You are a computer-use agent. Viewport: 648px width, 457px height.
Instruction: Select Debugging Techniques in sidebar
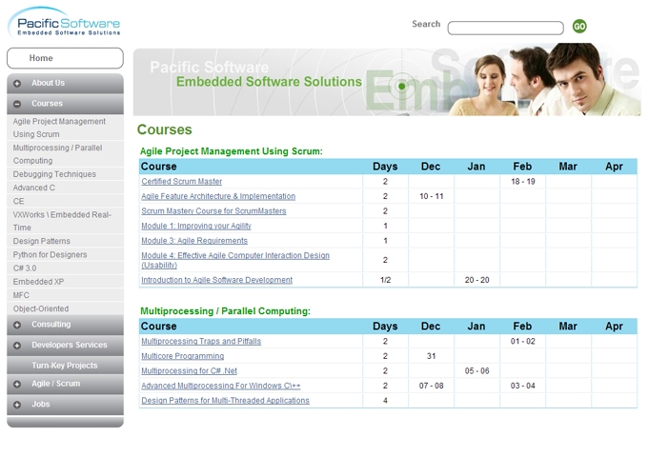(x=65, y=174)
